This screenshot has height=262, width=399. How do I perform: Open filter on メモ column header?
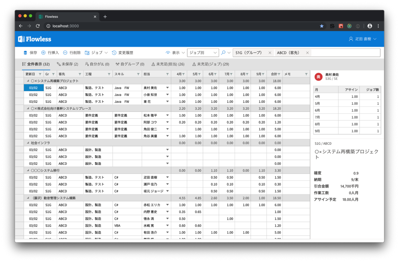pyautogui.click(x=306, y=74)
